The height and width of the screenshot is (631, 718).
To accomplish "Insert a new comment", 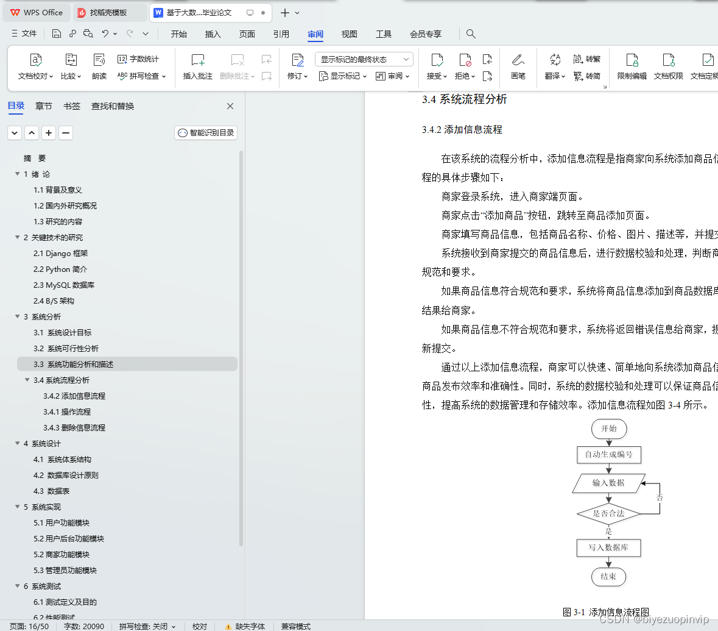I will pyautogui.click(x=198, y=66).
